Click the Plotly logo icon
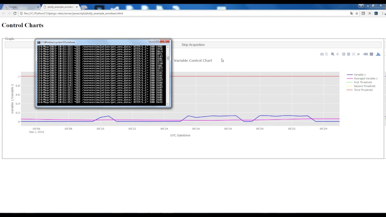Image resolution: width=386 pixels, height=217 pixels. pyautogui.click(x=378, y=54)
